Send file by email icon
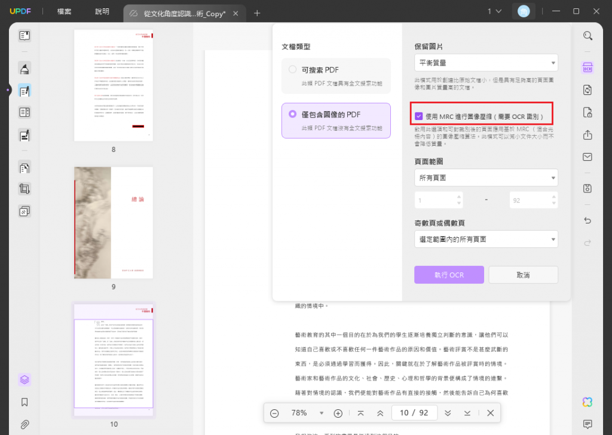The height and width of the screenshot is (435, 612). click(588, 157)
